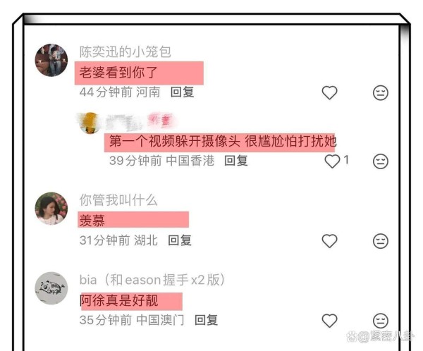
Task: Open avatar of user 你管我叫什么
Action: [x=51, y=209]
